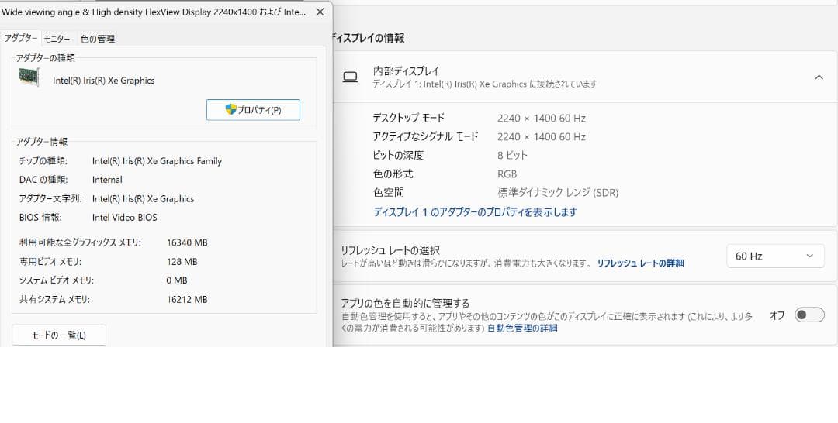Click the 0 MB system video memory value
The width and height of the screenshot is (838, 423).
click(x=177, y=280)
